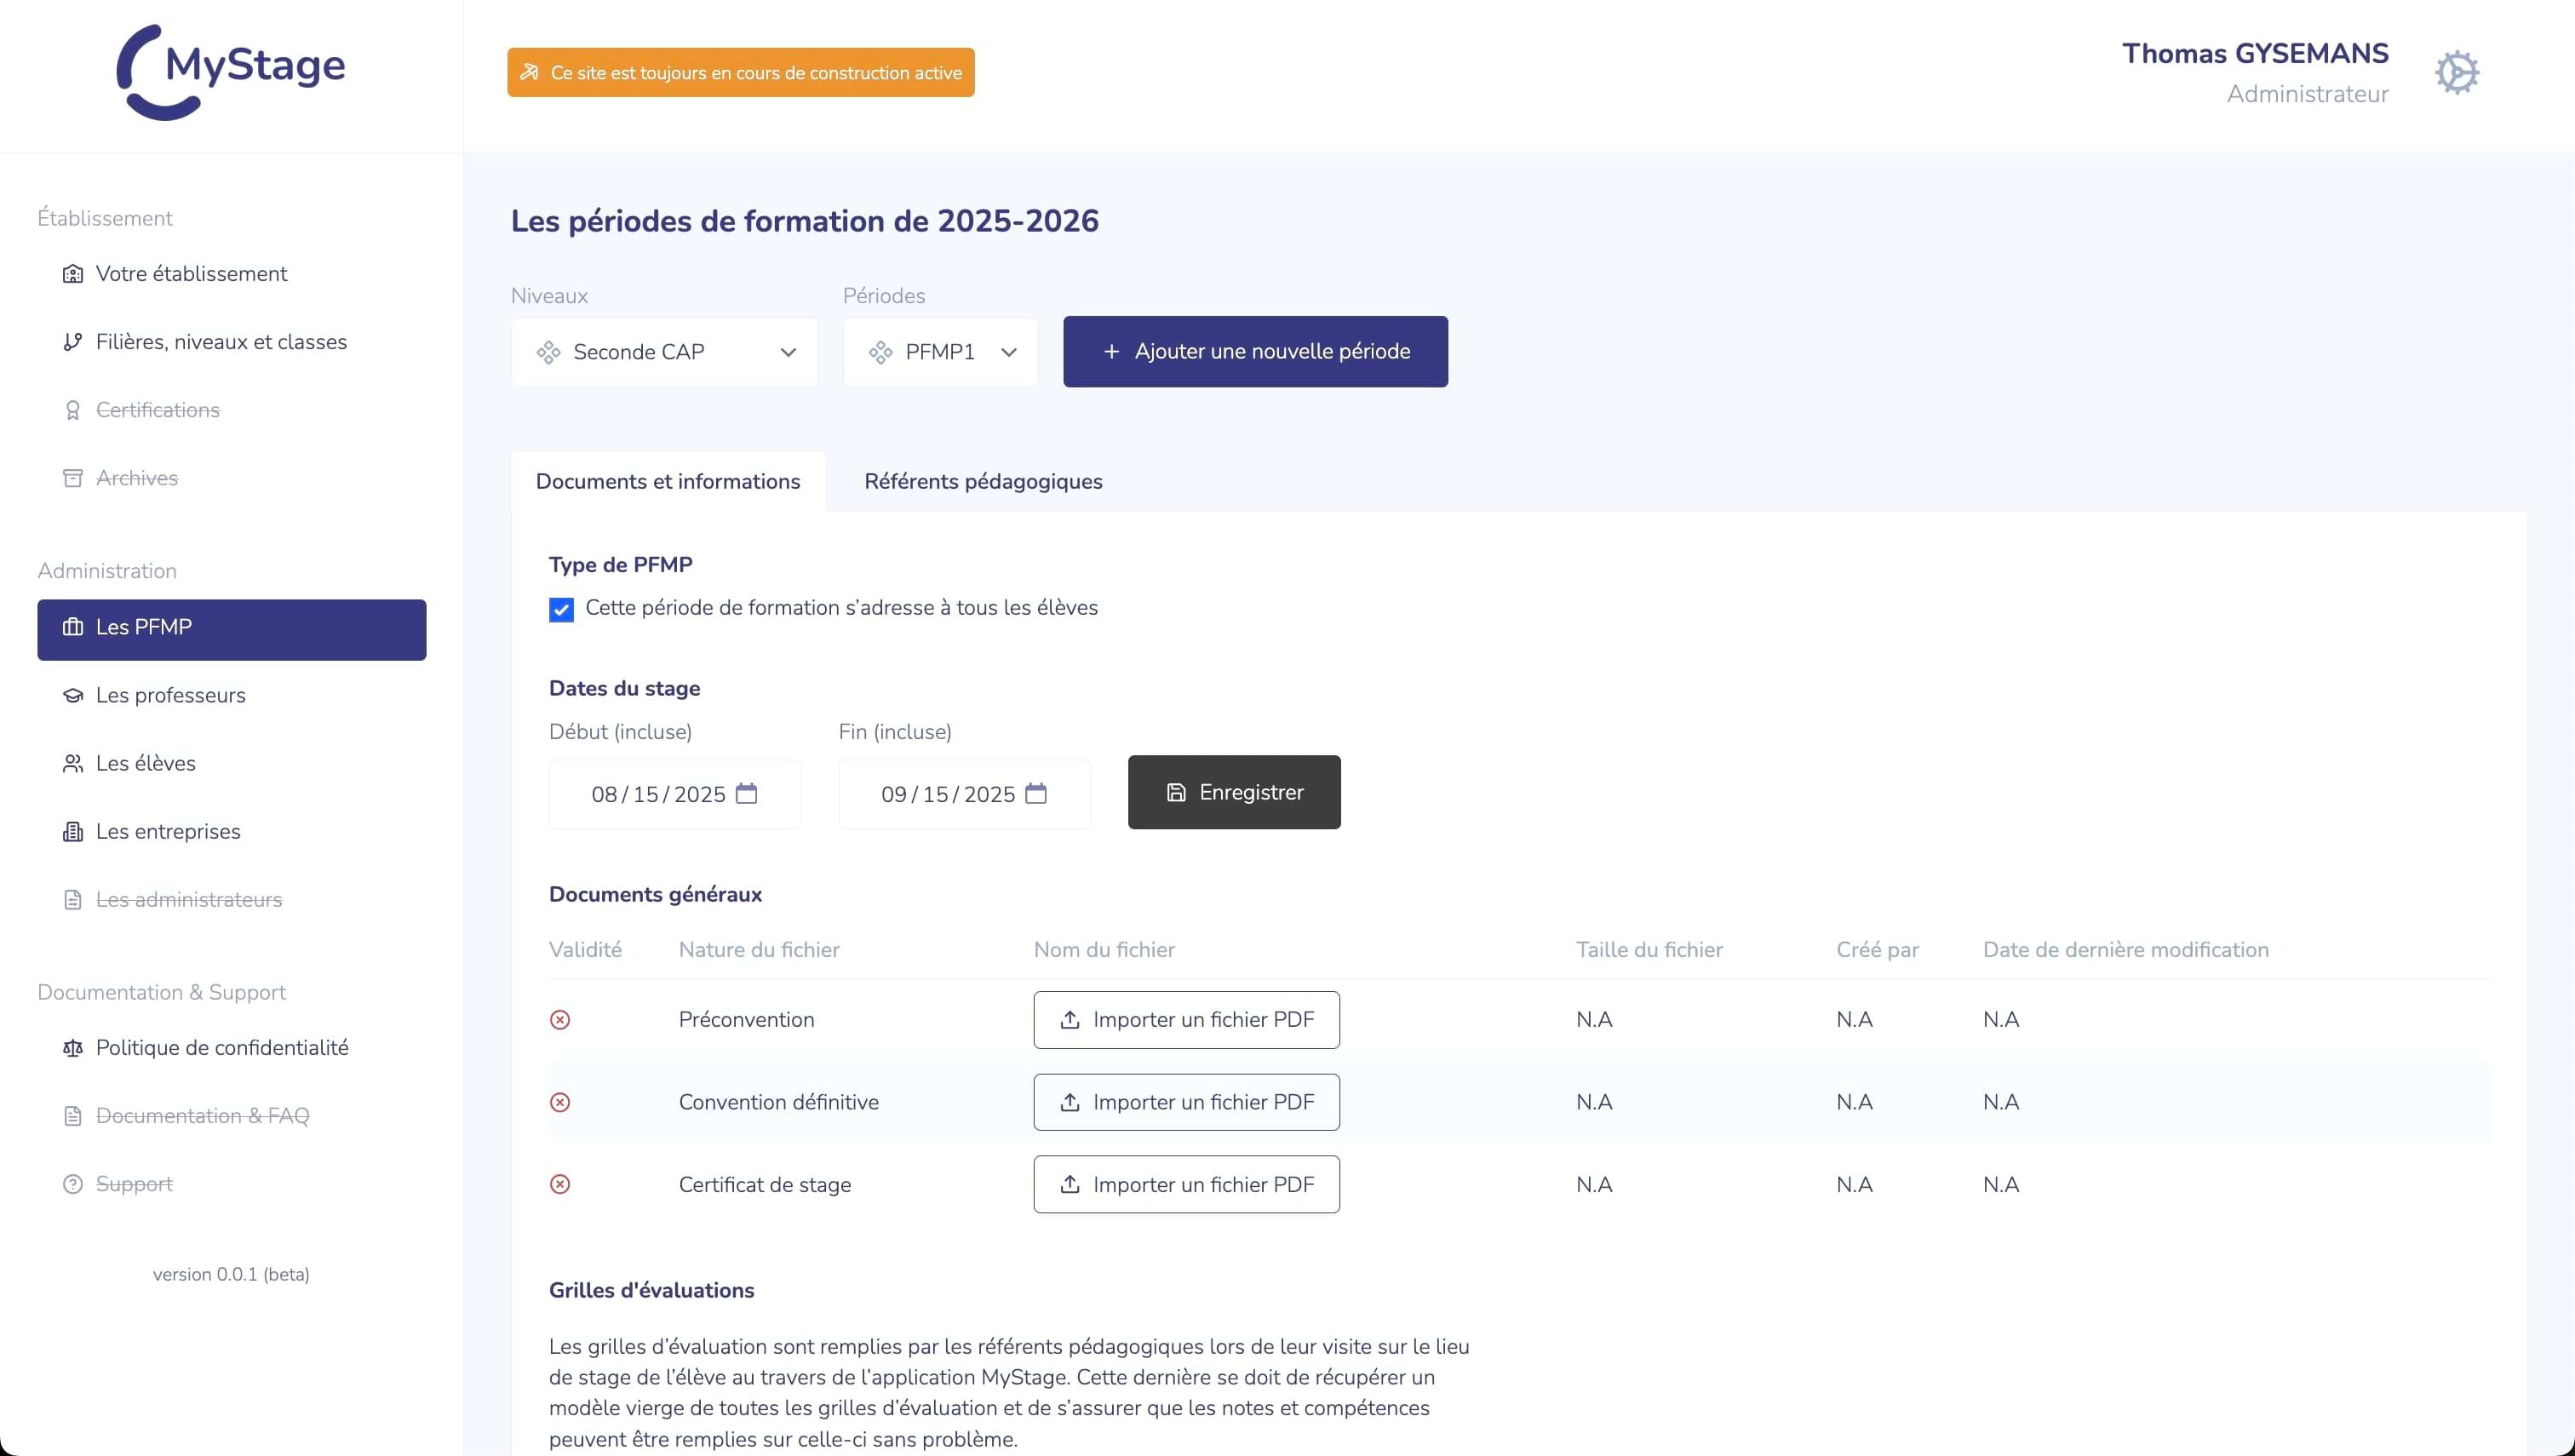
Task: Open Filières, niveaux et classes page
Action: click(x=221, y=342)
